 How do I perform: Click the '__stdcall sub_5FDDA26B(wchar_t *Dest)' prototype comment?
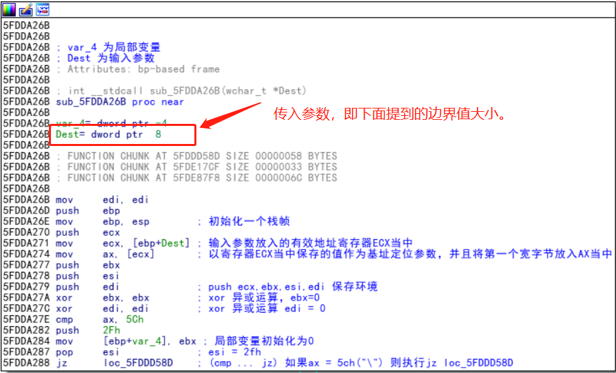tap(181, 91)
